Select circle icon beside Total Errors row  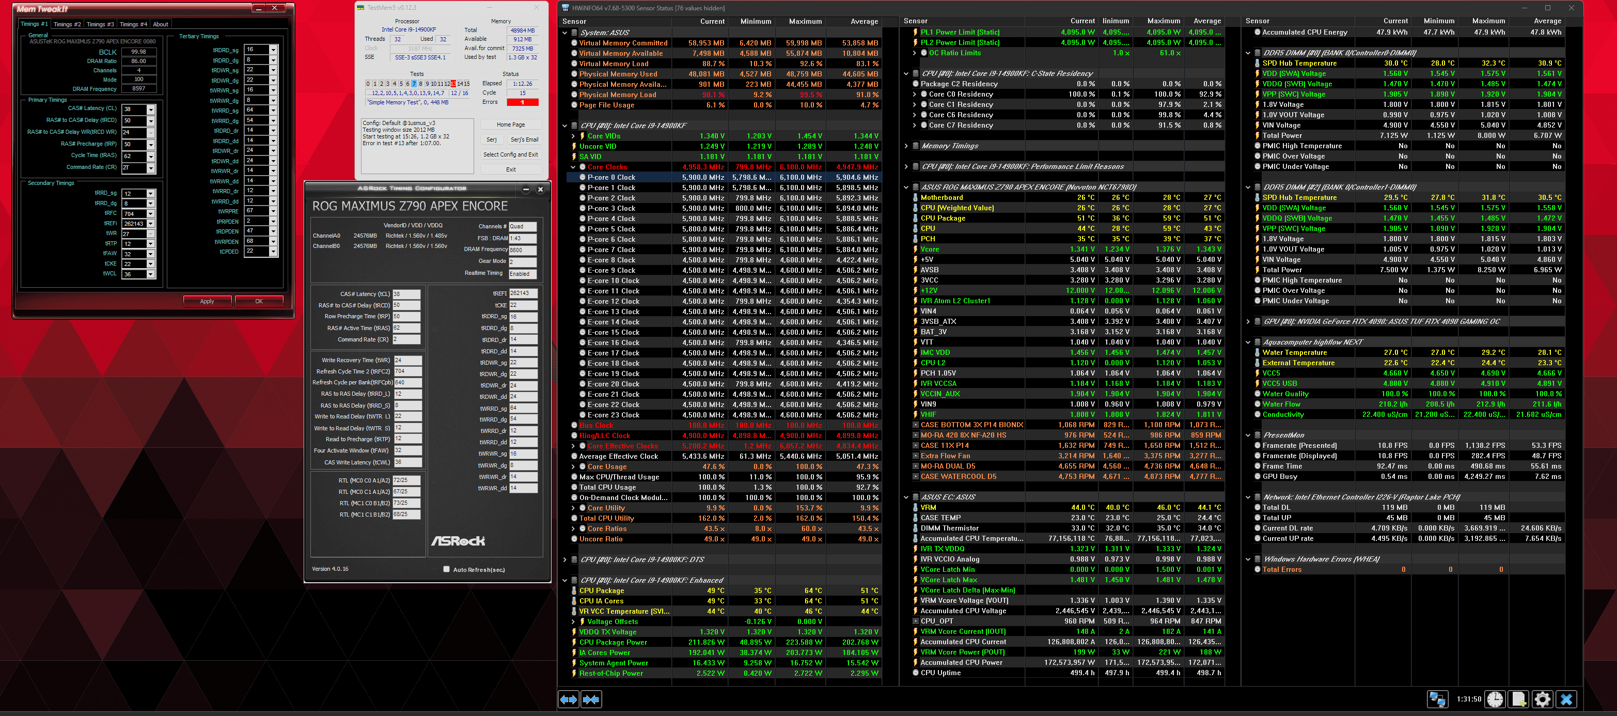point(1258,569)
